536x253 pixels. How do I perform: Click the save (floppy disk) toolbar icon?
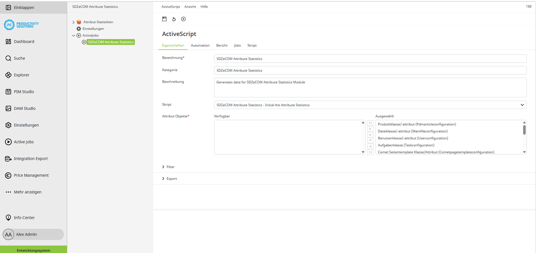click(x=164, y=19)
